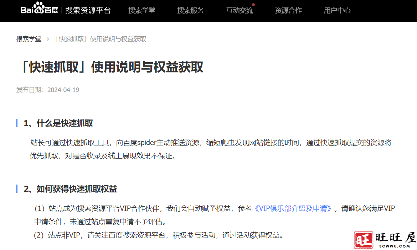Image resolution: width=417 pixels, height=250 pixels.
Task: Open the 搜索服务 navigation dropdown
Action: point(190,11)
